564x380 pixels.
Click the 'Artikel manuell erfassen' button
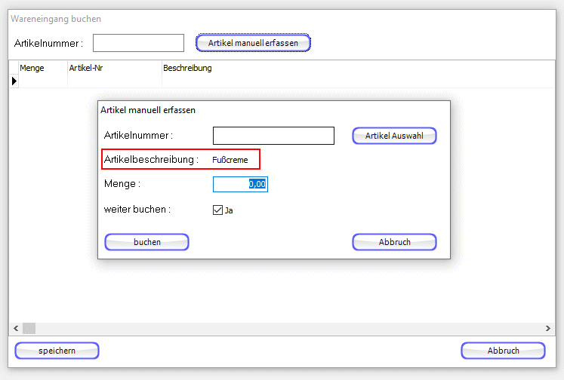[x=253, y=43]
